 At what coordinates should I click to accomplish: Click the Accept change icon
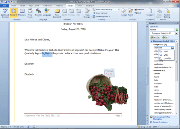pos(124,13)
